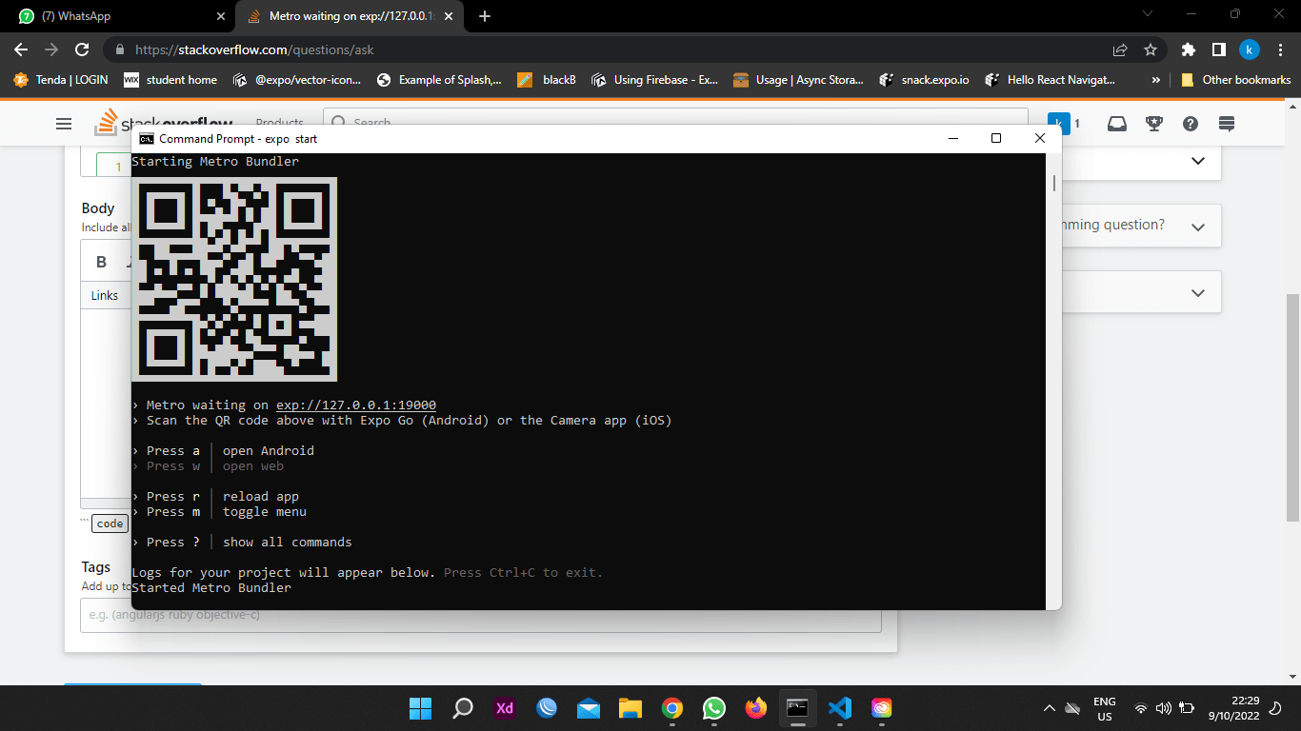The width and height of the screenshot is (1301, 731).
Task: Toggle bold in the body editor
Action: coord(102,262)
